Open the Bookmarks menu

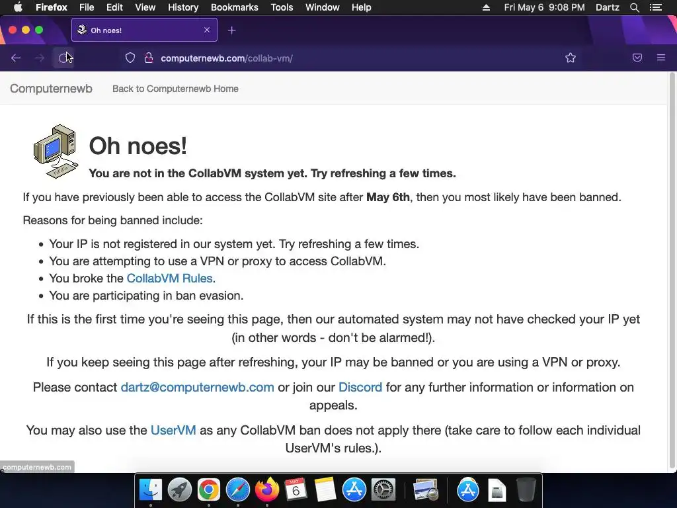tap(235, 7)
